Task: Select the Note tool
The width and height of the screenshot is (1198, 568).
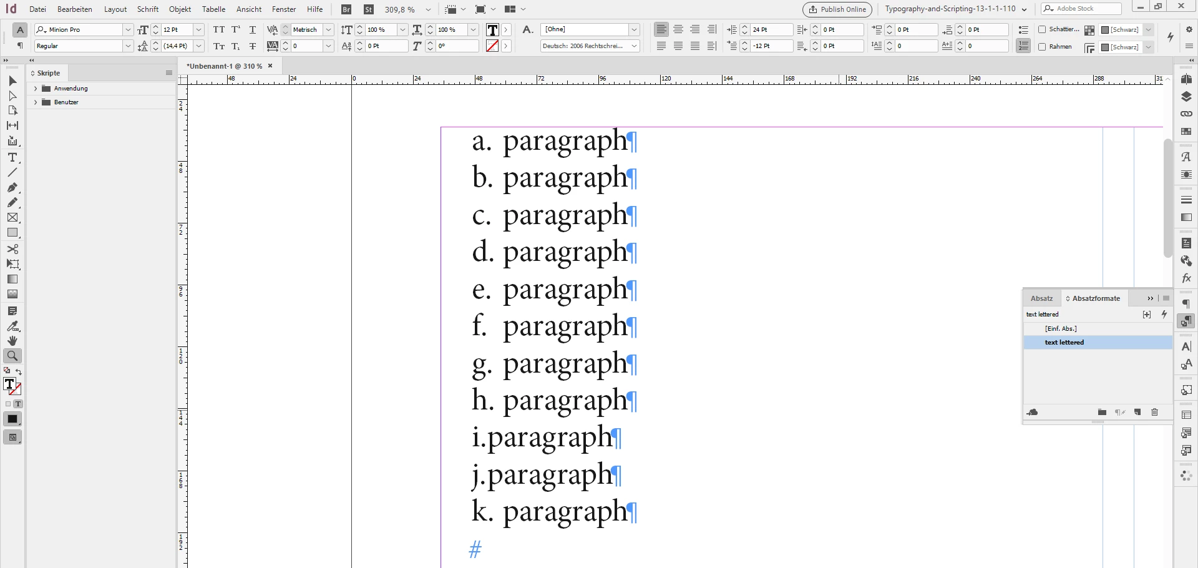Action: coord(12,311)
